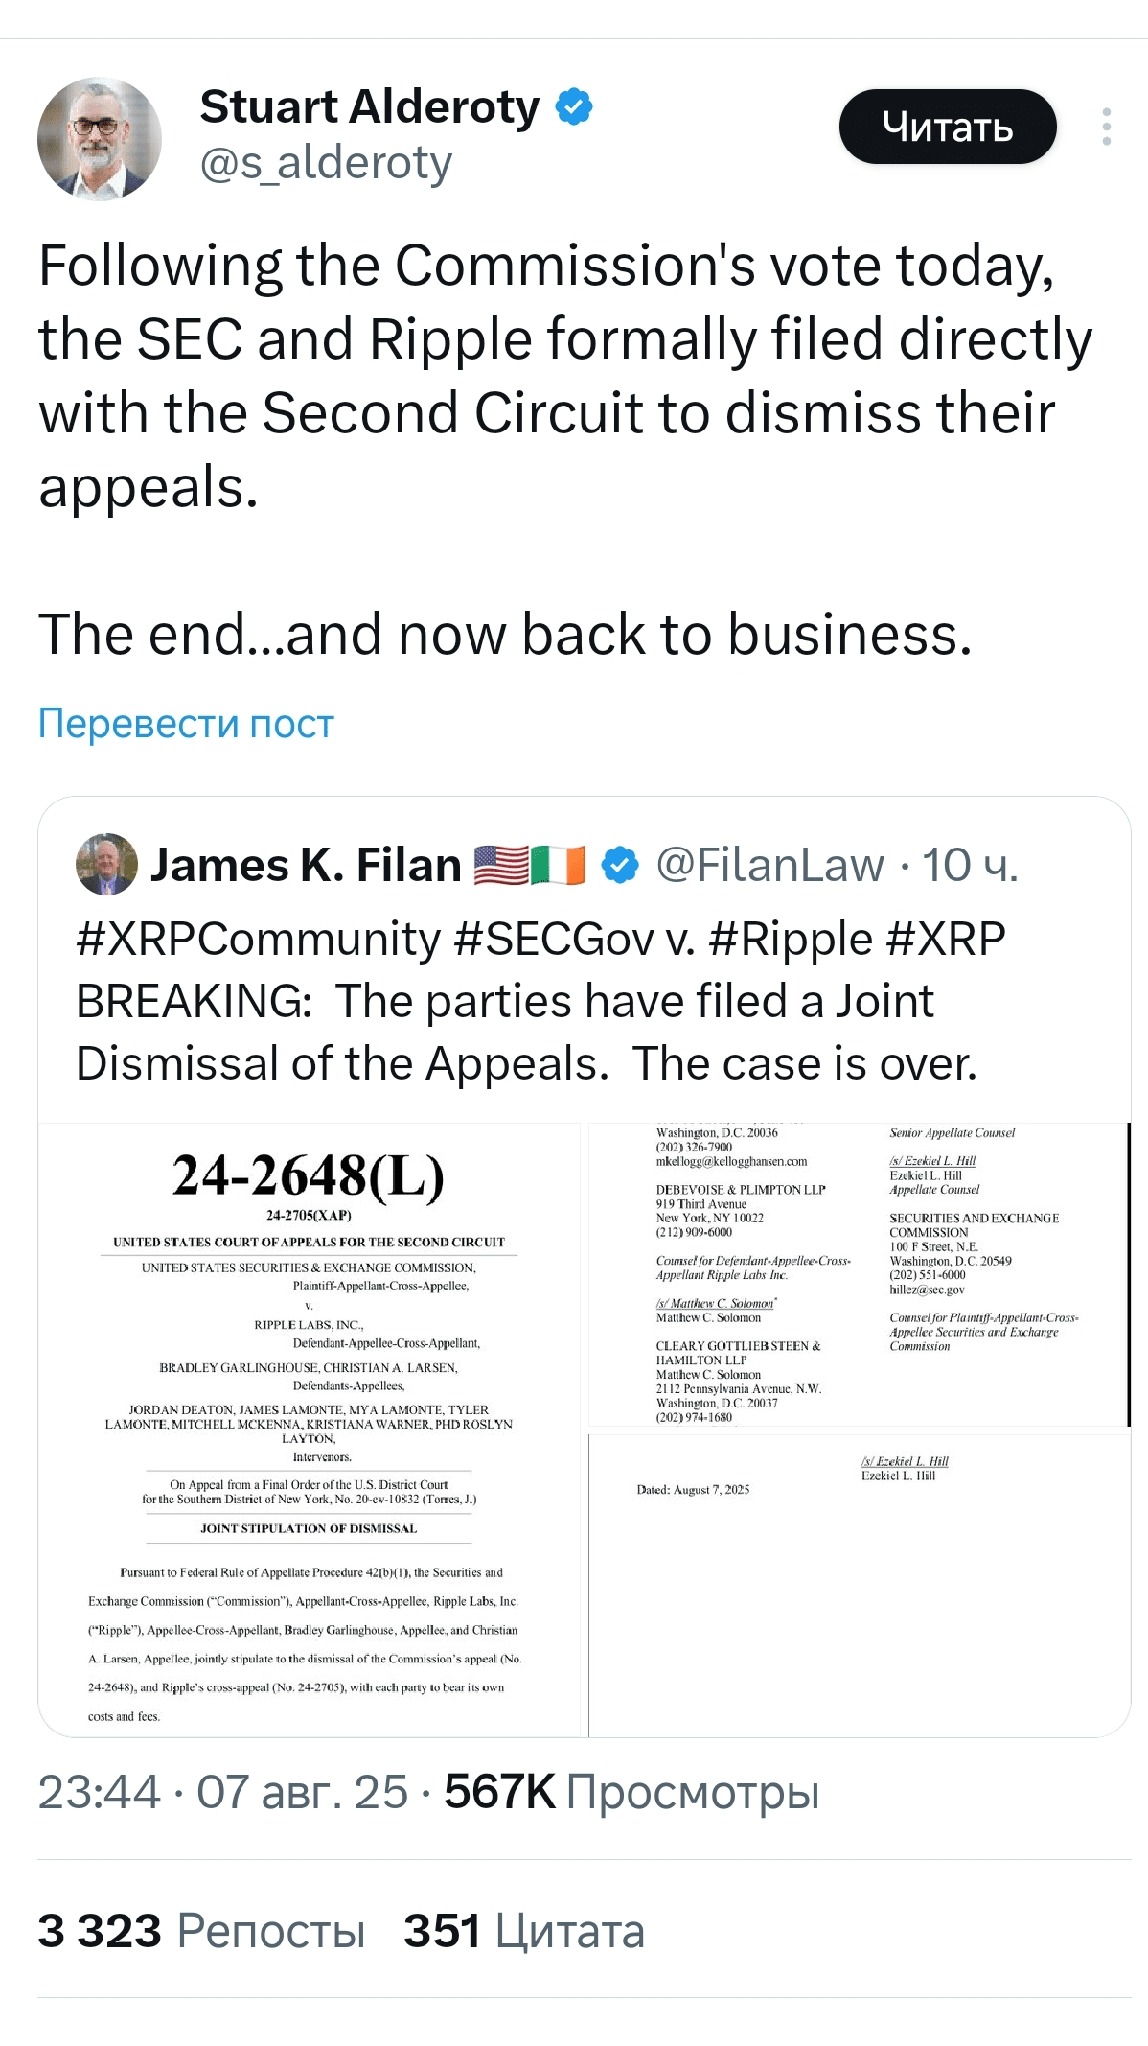The width and height of the screenshot is (1148, 2046).
Task: Follow Stuart Alderoty with the Читать button
Action: pos(948,127)
